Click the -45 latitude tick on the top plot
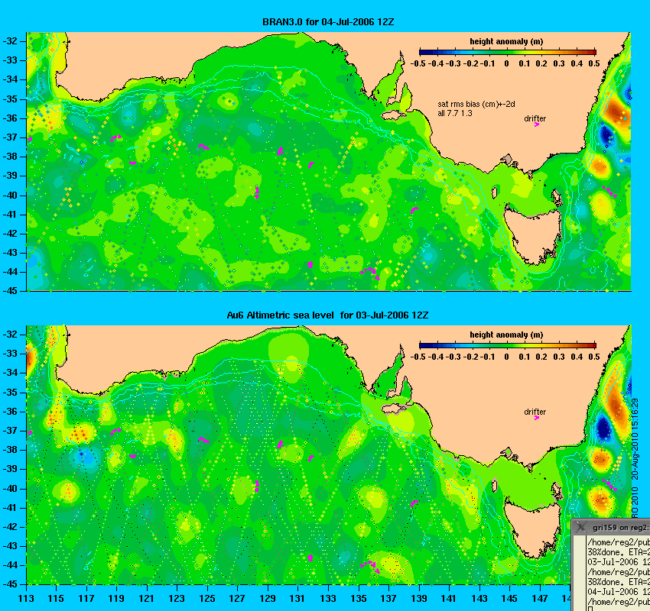 [10, 291]
